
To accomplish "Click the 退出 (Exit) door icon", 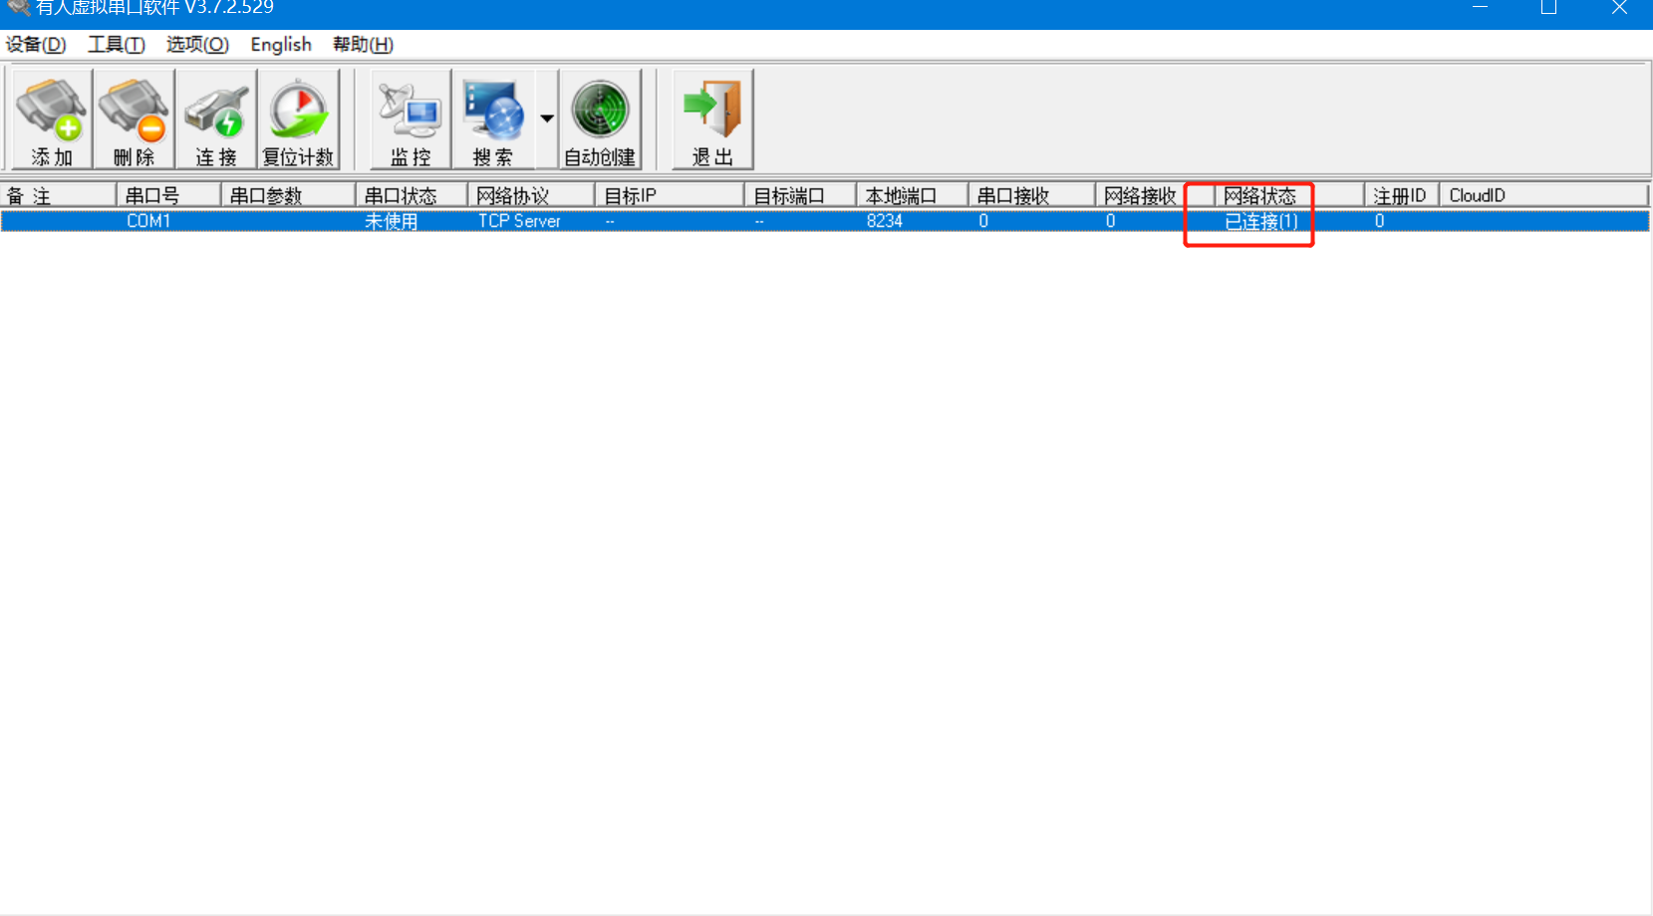I will click(712, 118).
